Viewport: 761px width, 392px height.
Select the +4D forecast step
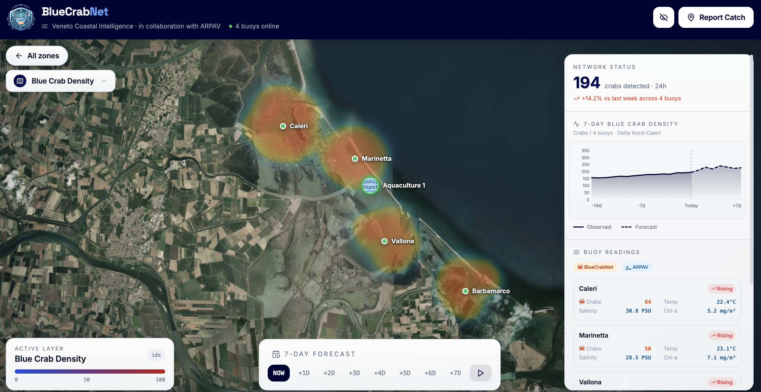pos(380,373)
